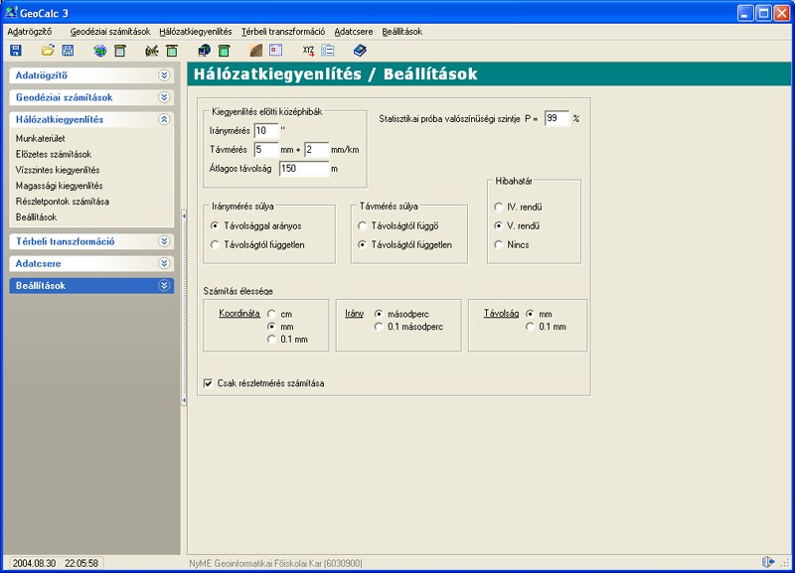Open the Adatrögzítő menu

pyautogui.click(x=30, y=32)
